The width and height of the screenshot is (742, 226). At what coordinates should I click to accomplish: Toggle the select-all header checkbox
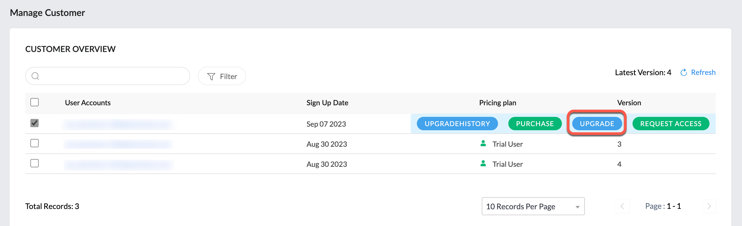point(35,102)
